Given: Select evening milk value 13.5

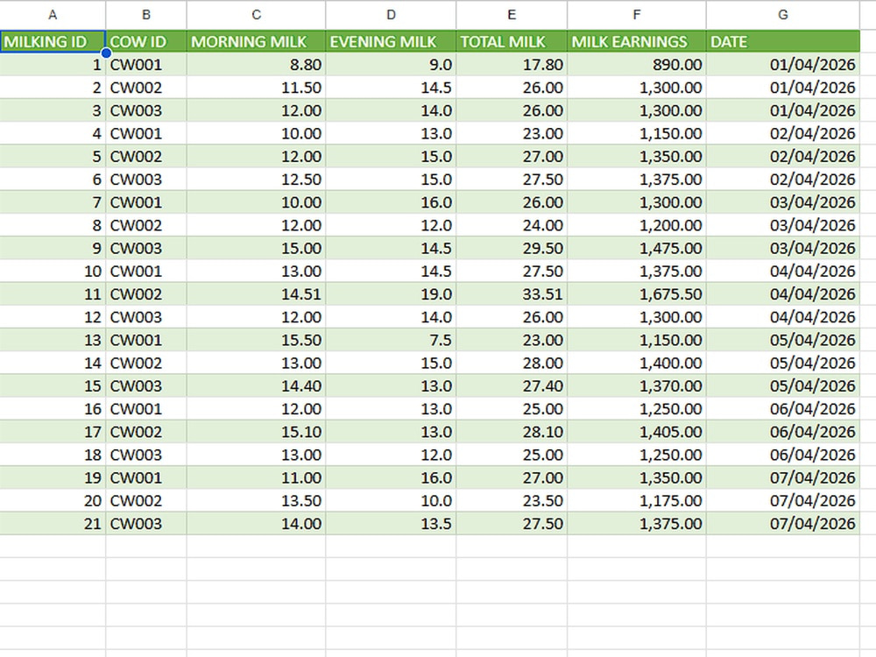Looking at the screenshot, I should (391, 523).
